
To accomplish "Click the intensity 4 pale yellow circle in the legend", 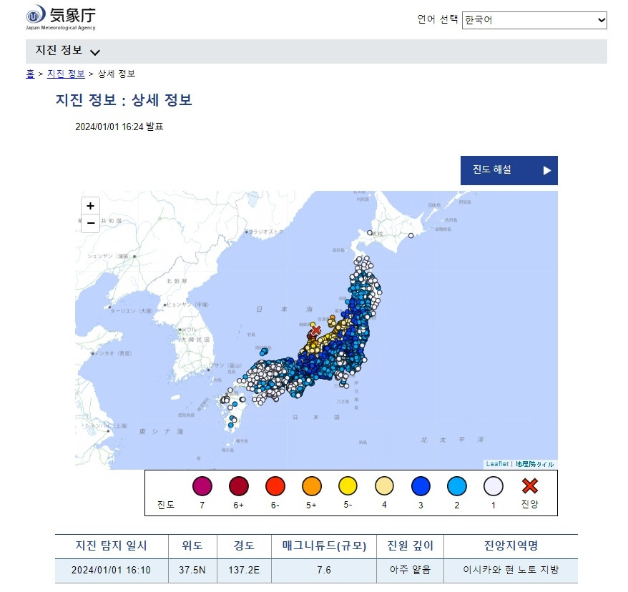I will (384, 488).
